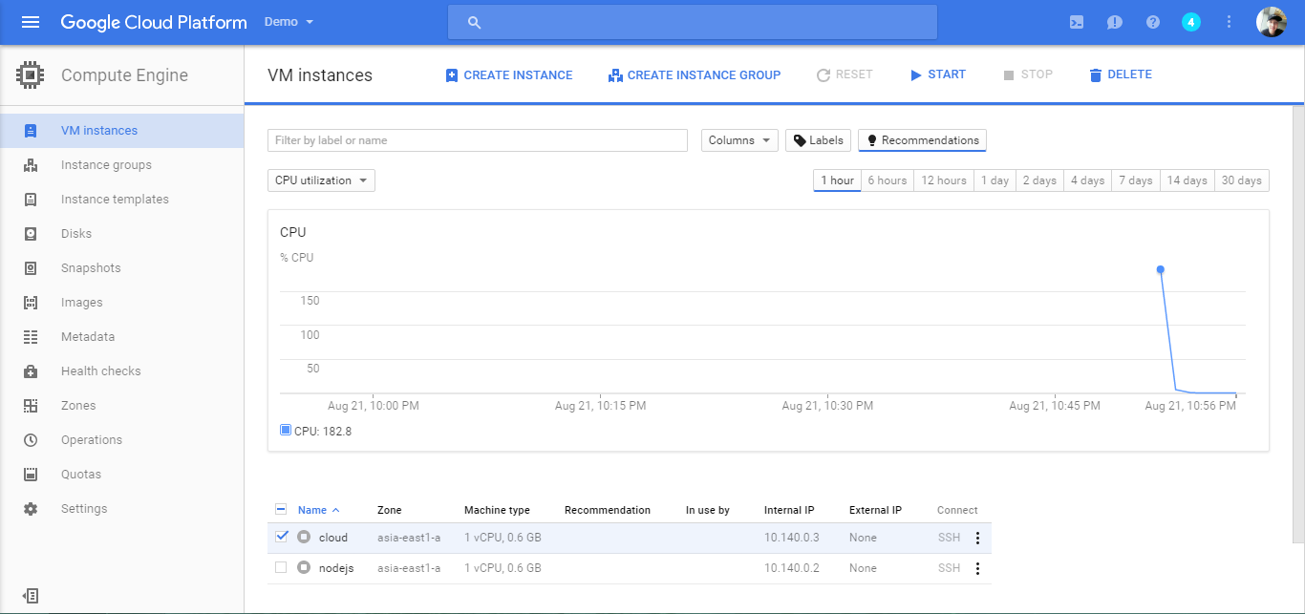Viewport: 1305px width, 614px height.
Task: Click the DELETE button
Action: pyautogui.click(x=1121, y=74)
